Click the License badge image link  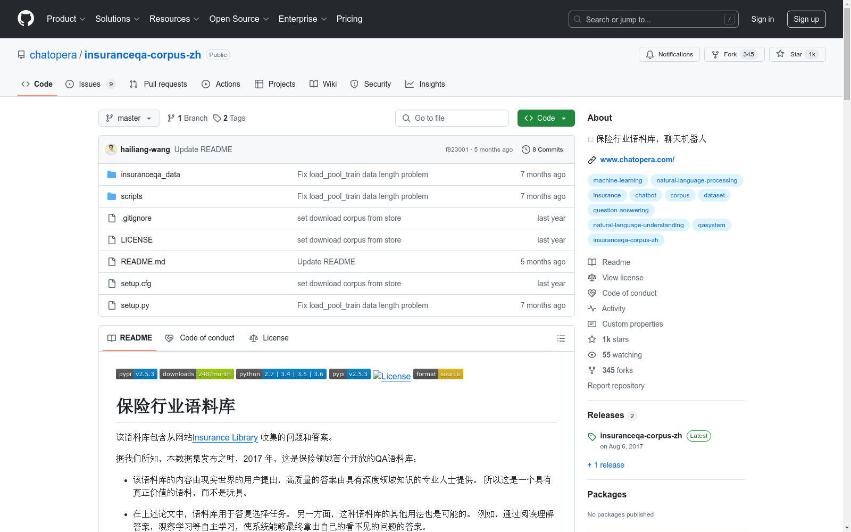(x=392, y=376)
